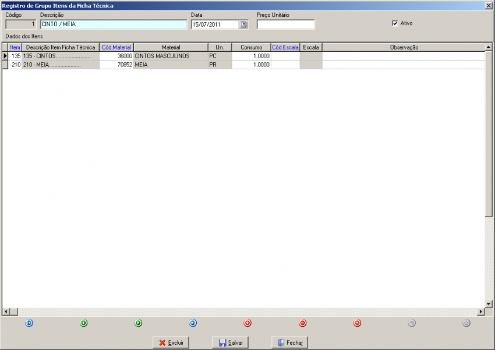Click the vertical scrollbar down arrow

tap(489, 304)
